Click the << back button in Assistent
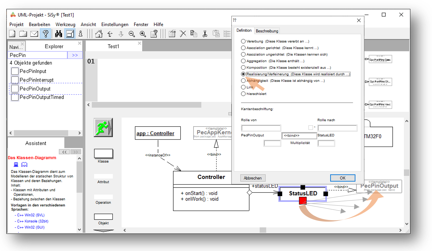Image resolution: width=432 pixels, height=251 pixels. (64, 152)
